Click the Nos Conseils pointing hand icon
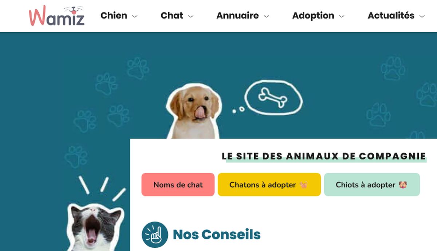 [155, 235]
